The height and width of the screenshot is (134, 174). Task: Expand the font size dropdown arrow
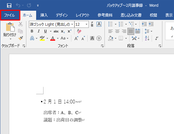point(87,24)
